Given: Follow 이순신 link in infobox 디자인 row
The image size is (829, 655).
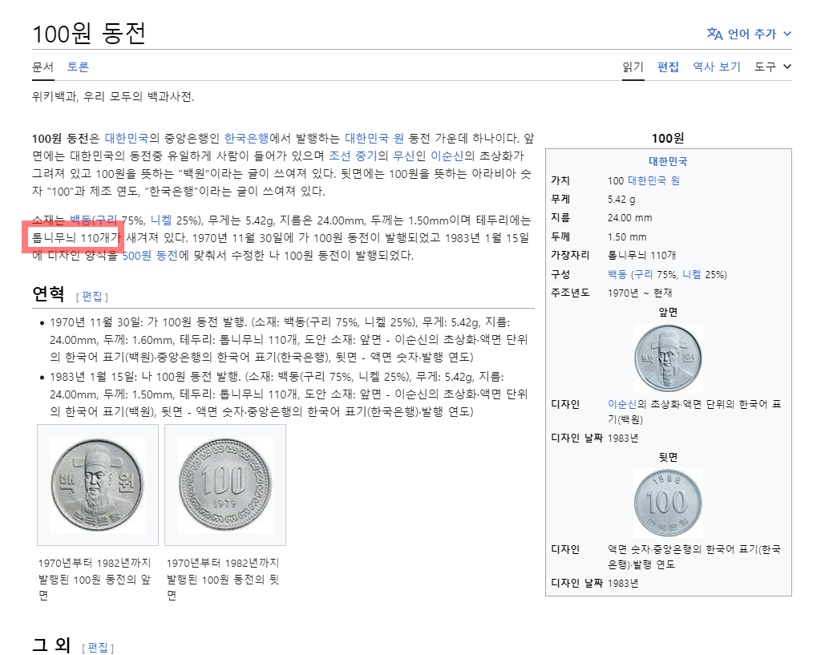Looking at the screenshot, I should pos(622,404).
